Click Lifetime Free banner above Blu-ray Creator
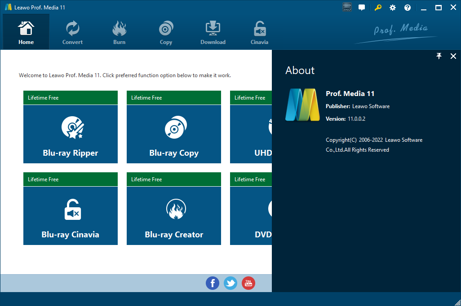Screen dimensions: 461x306 pyautogui.click(x=174, y=179)
